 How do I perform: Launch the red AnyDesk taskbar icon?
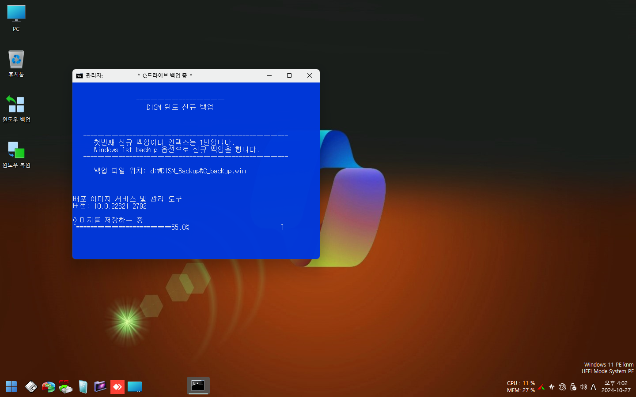pyautogui.click(x=117, y=387)
